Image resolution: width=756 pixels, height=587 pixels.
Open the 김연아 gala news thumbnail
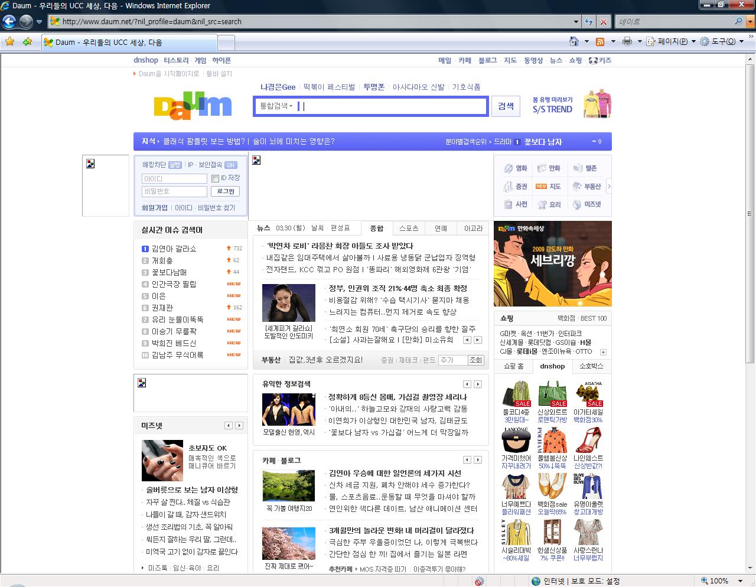(288, 303)
